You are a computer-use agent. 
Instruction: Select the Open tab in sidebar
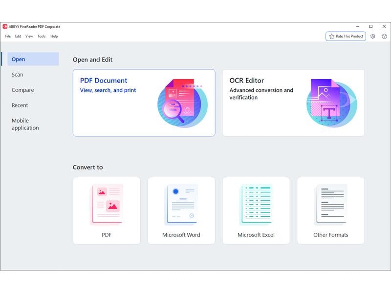[33, 59]
